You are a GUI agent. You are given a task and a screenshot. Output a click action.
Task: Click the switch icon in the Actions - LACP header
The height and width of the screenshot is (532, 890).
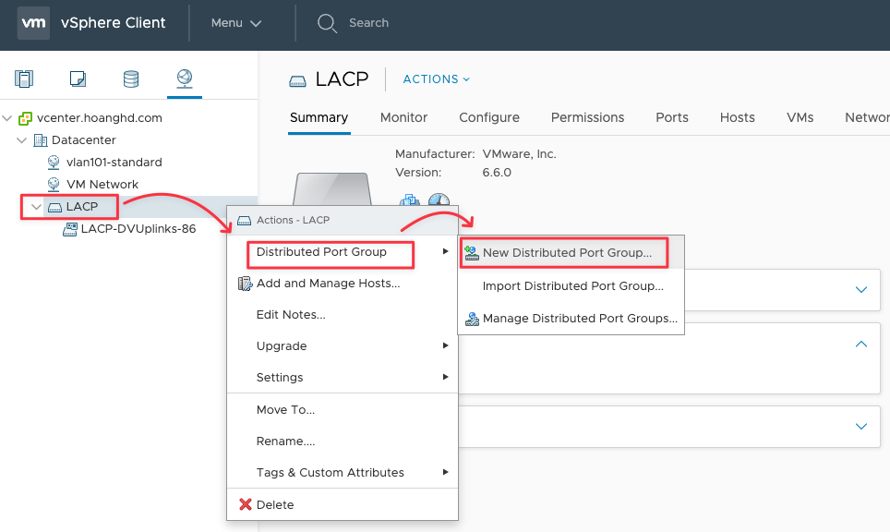tap(244, 221)
